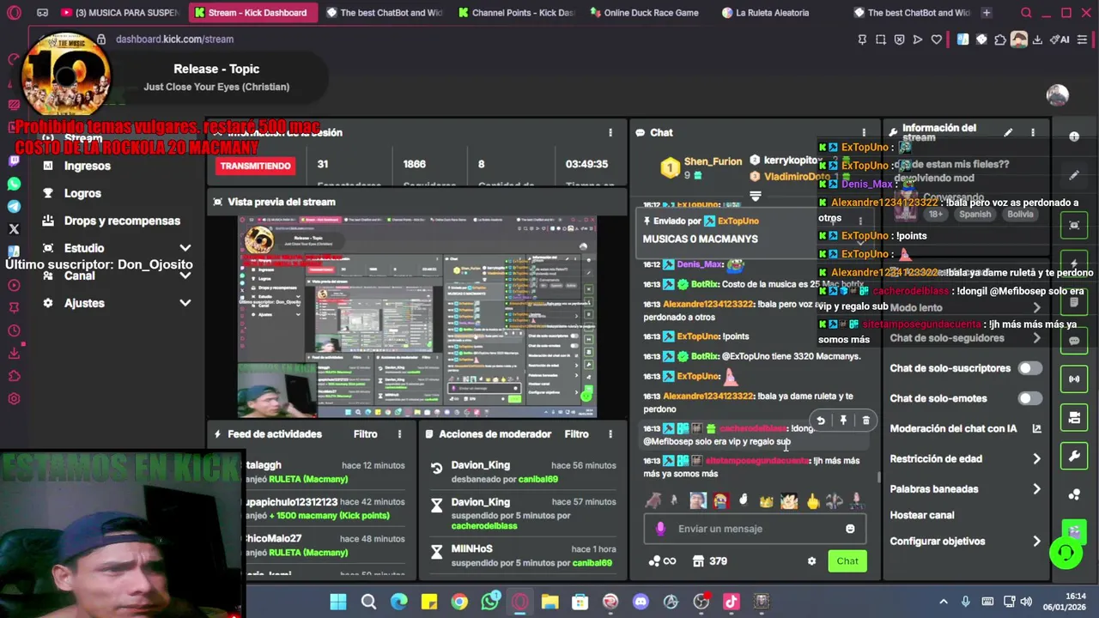Edit the stream information pencil icon

click(x=1008, y=132)
